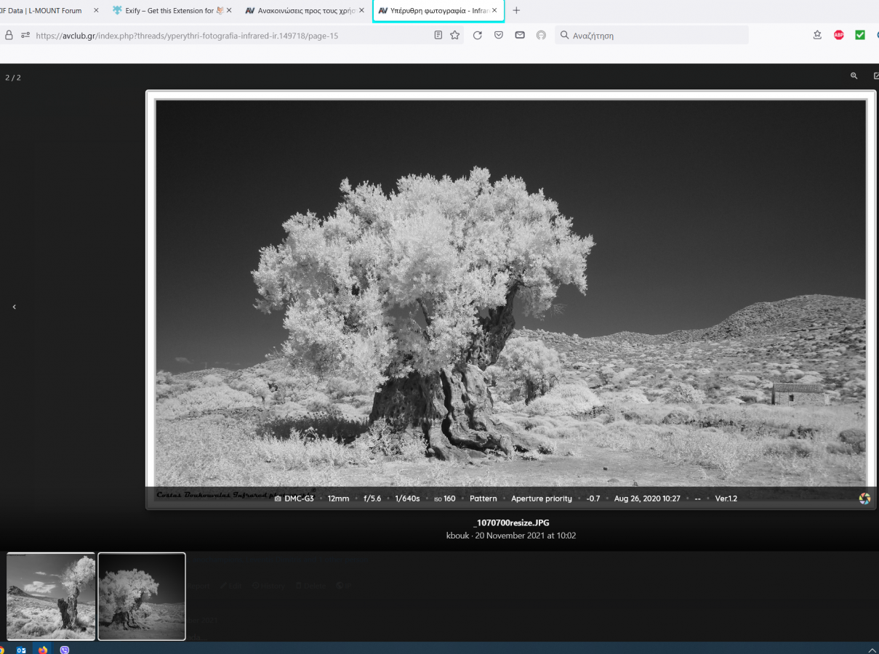Click the Pocket save icon
Image resolution: width=879 pixels, height=654 pixels.
pos(499,35)
